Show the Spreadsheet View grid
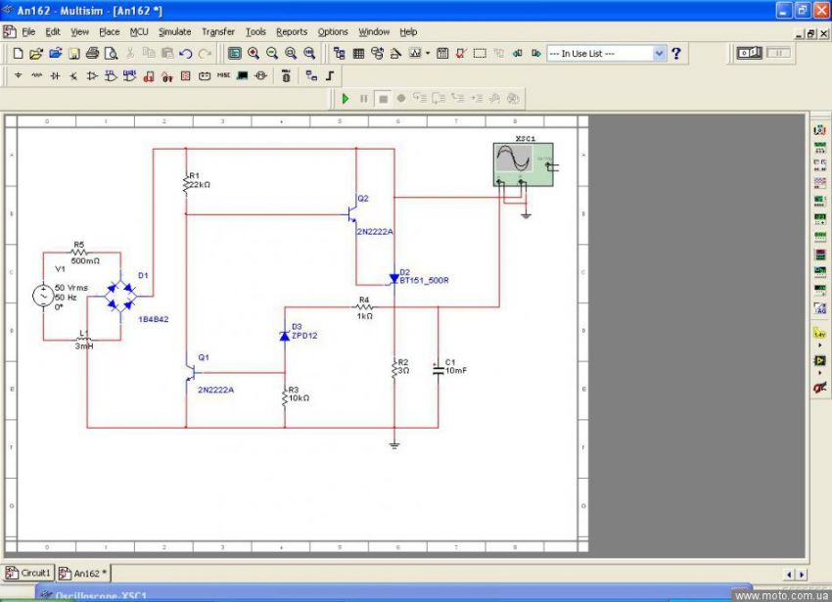Viewport: 832px width, 602px height. click(x=358, y=53)
